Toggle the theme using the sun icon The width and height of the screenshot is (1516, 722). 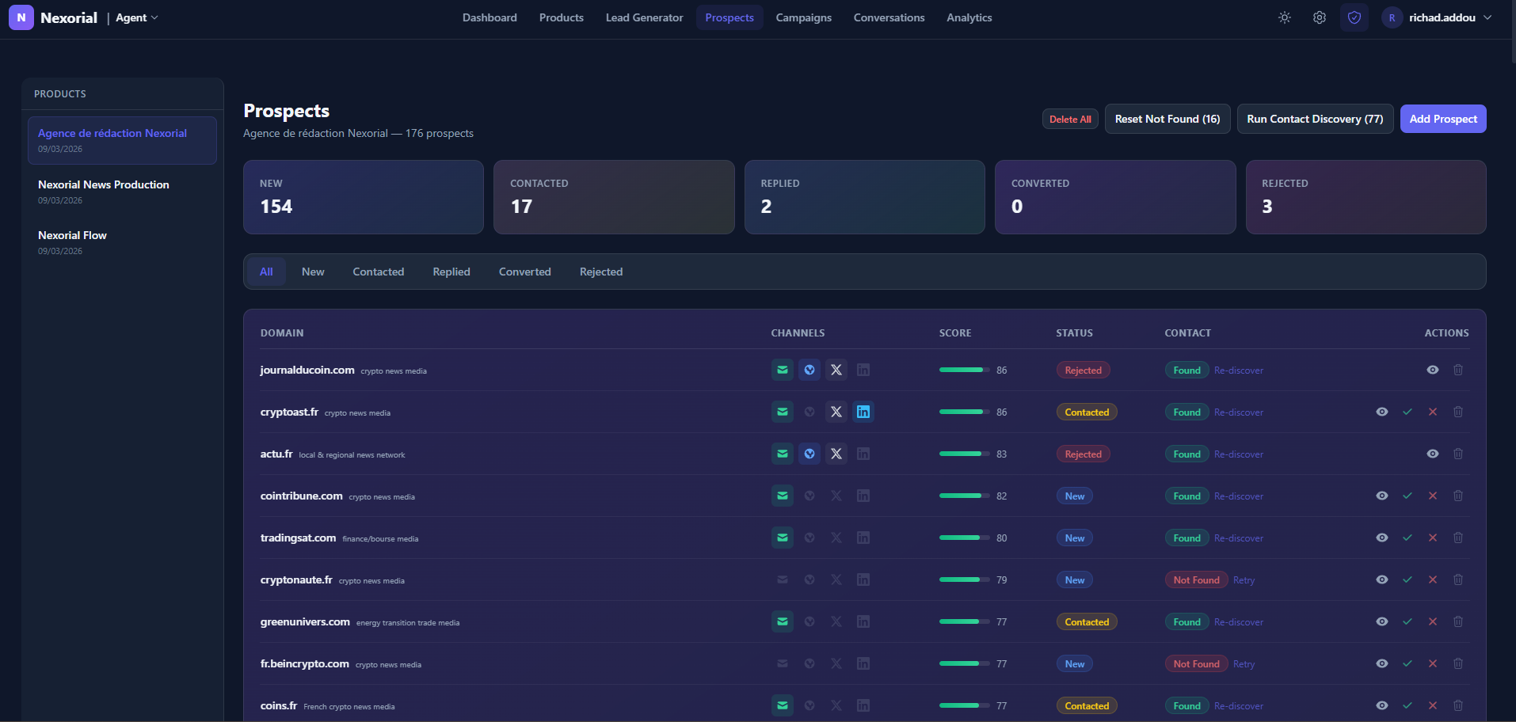coord(1284,17)
